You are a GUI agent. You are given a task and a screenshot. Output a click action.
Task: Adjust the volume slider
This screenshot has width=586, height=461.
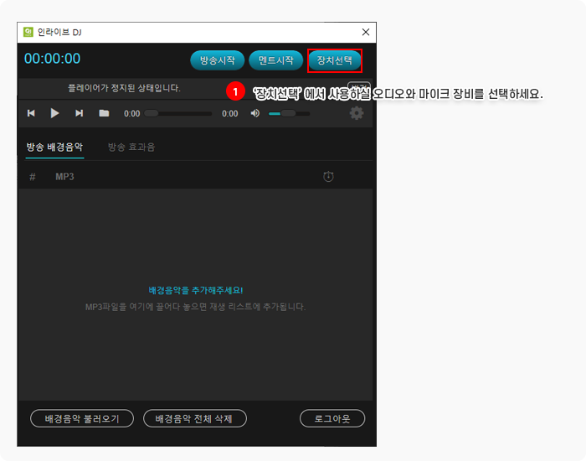pyautogui.click(x=288, y=113)
